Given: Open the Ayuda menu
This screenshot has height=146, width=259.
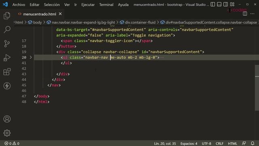Looking at the screenshot, I should click(x=123, y=4).
